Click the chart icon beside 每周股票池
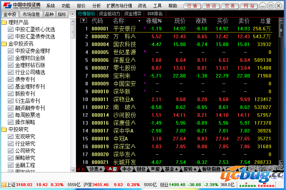286x190 pixels. (x=11, y=115)
